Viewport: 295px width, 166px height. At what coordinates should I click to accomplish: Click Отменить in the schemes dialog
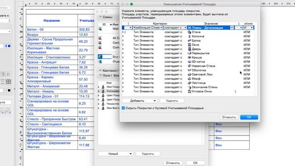click(x=173, y=163)
